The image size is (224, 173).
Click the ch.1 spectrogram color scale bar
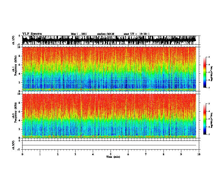(x=205, y=72)
